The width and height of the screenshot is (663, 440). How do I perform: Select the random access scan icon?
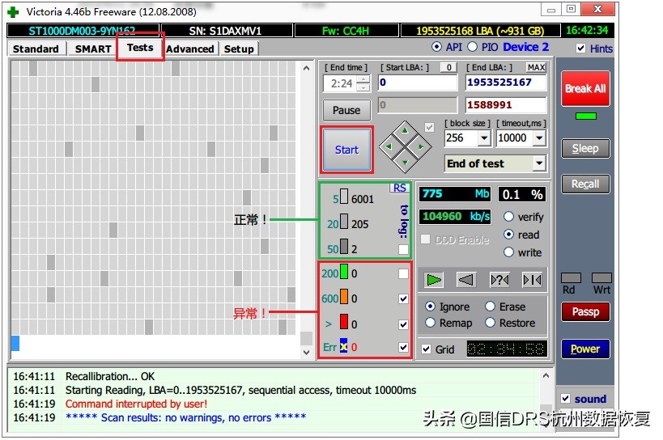(x=499, y=280)
